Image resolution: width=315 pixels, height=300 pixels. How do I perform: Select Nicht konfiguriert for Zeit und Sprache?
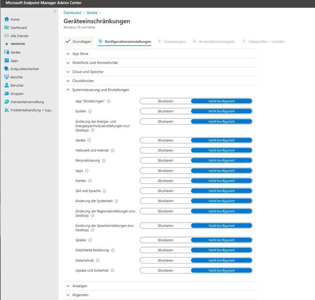[x=221, y=191]
